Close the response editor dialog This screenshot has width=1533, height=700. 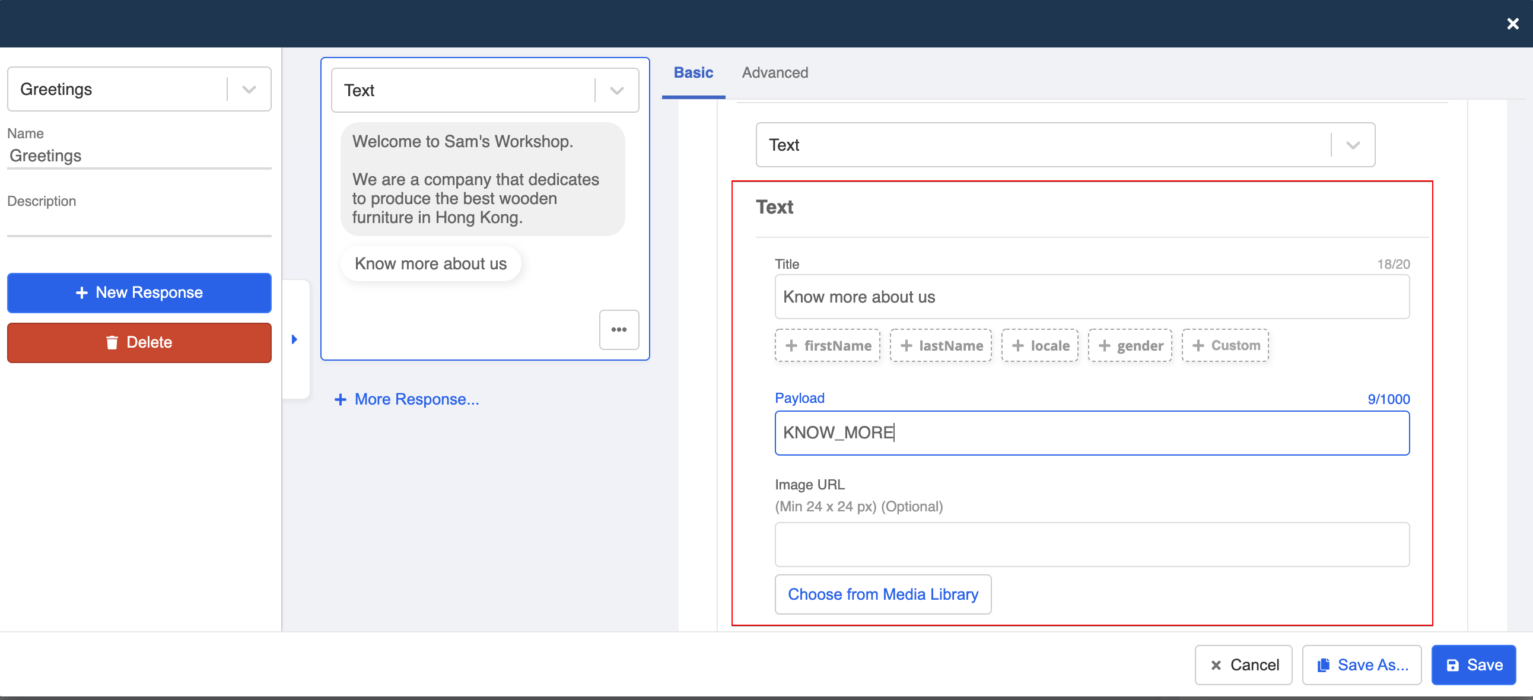1512,23
